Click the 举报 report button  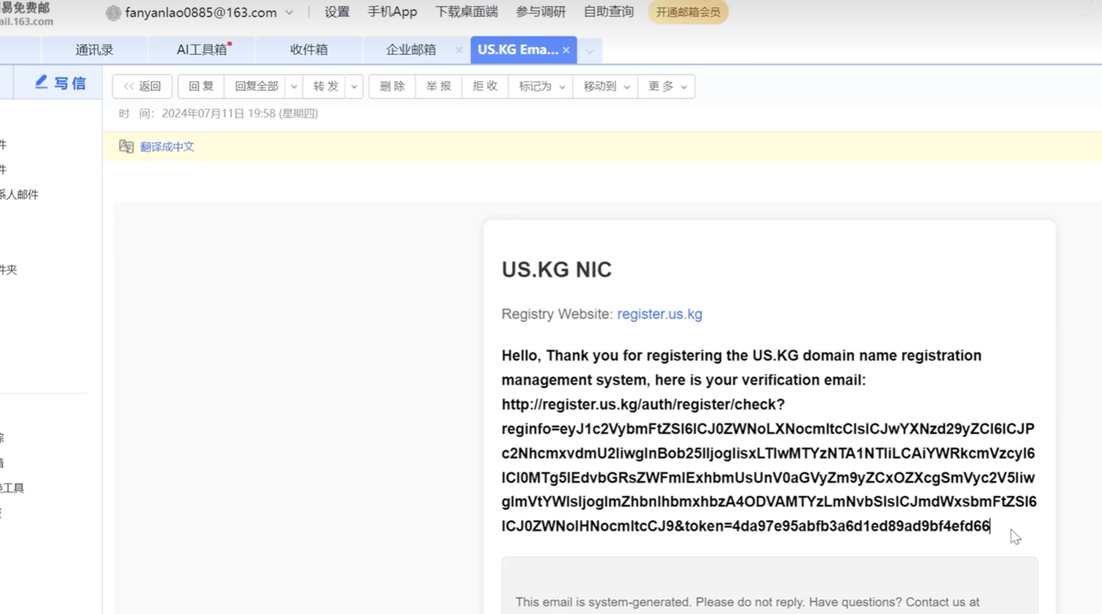point(439,87)
